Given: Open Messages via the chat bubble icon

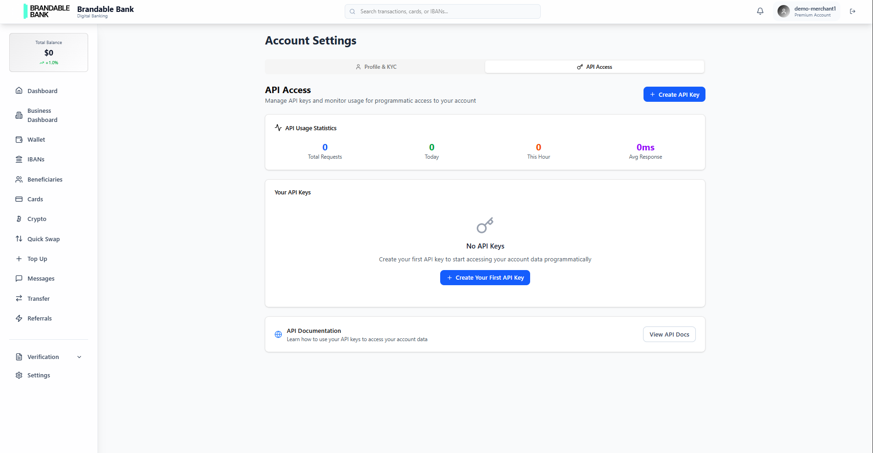Looking at the screenshot, I should tap(19, 278).
